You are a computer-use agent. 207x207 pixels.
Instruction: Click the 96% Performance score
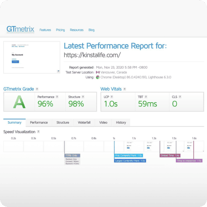pos(45,104)
